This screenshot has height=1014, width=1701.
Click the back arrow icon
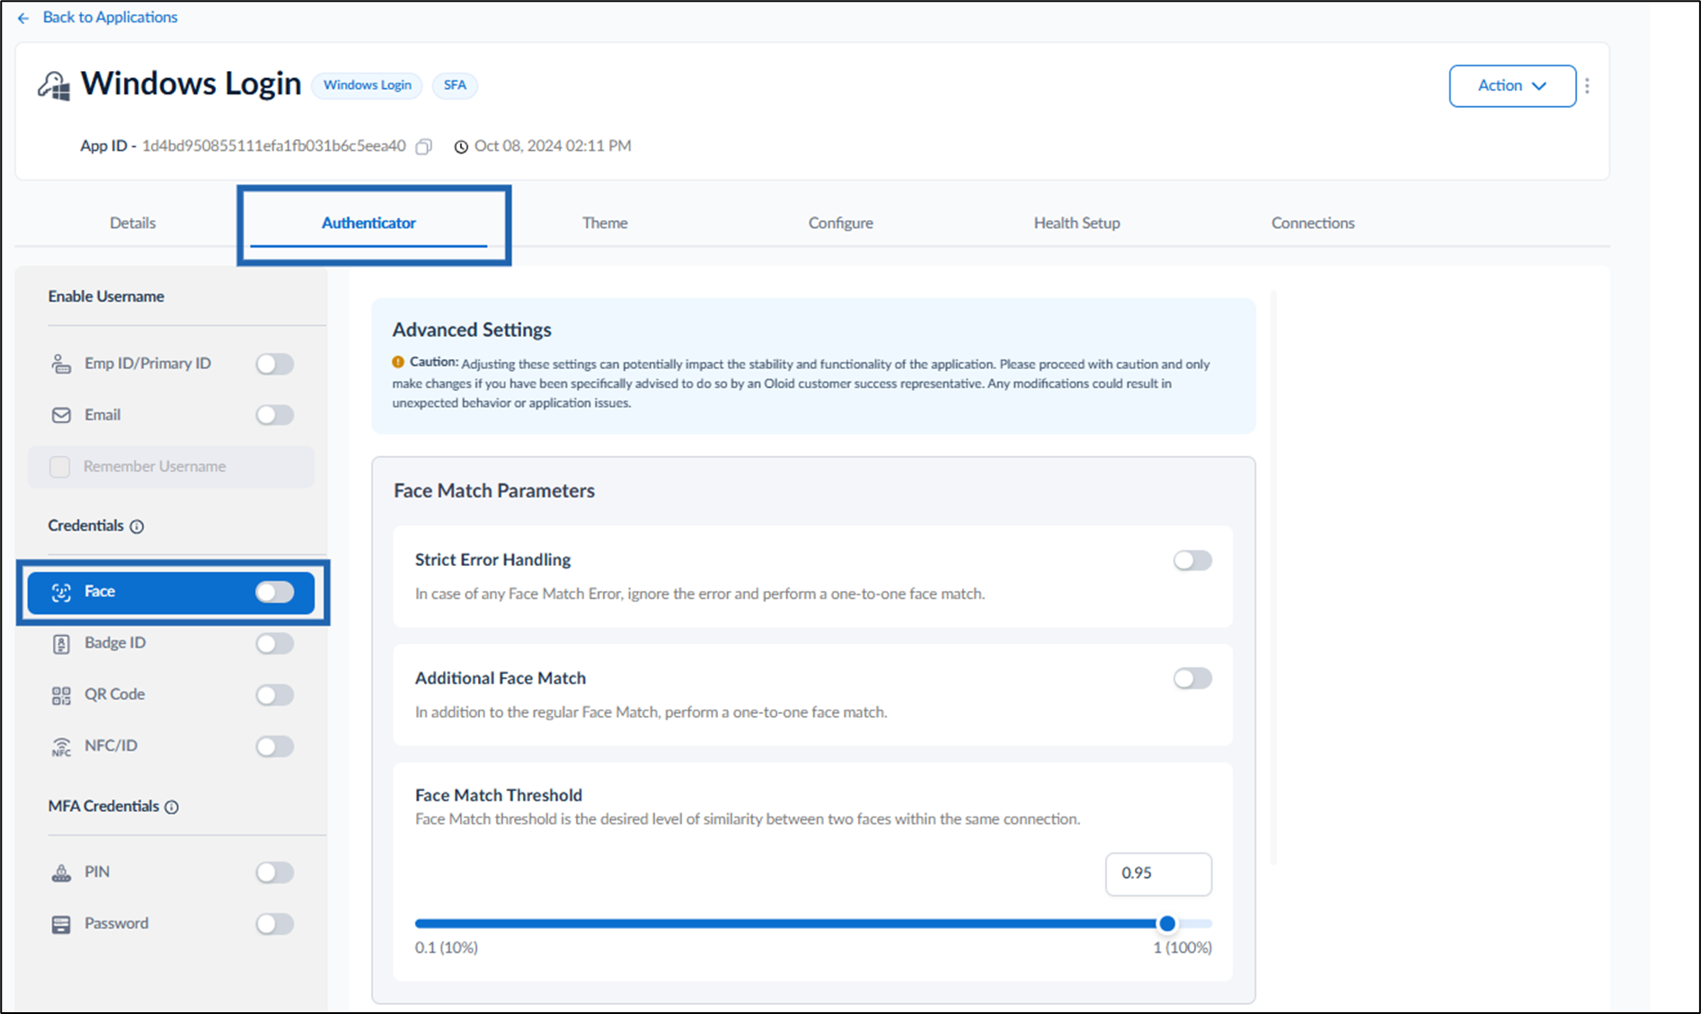[x=23, y=18]
